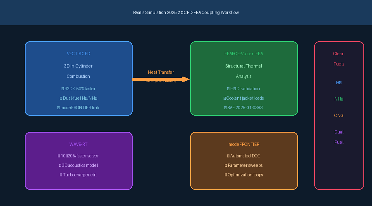The height and width of the screenshot is (206, 372).
Task: Click the modeFRONTIER heading in orange box
Action: tap(244, 144)
